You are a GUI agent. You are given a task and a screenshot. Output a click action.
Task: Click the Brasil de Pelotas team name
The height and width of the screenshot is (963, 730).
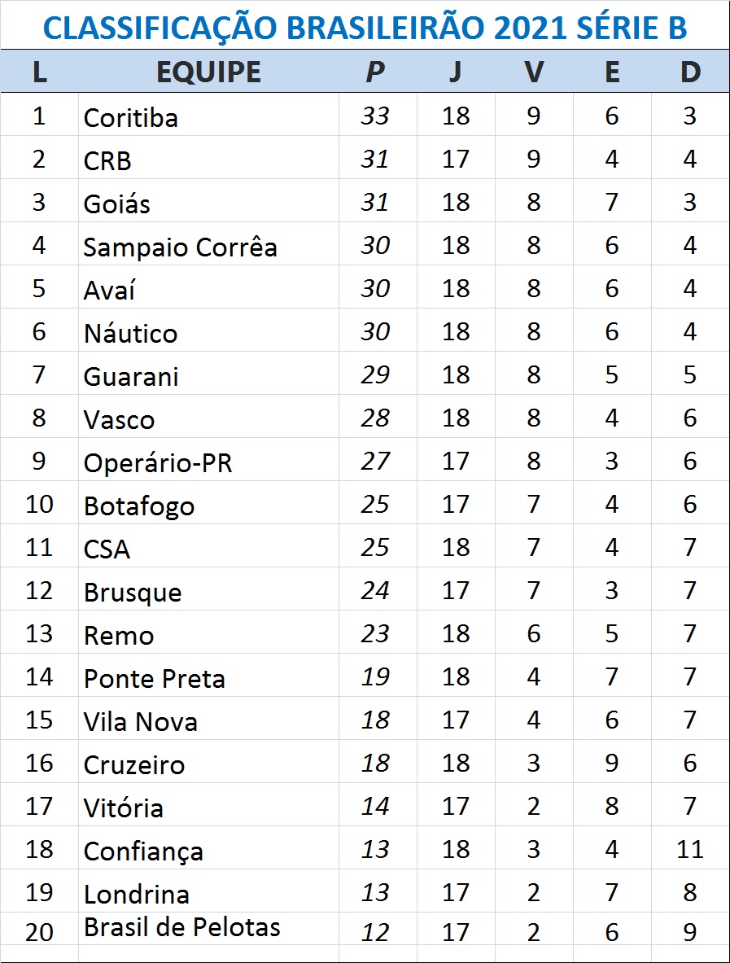click(x=182, y=927)
